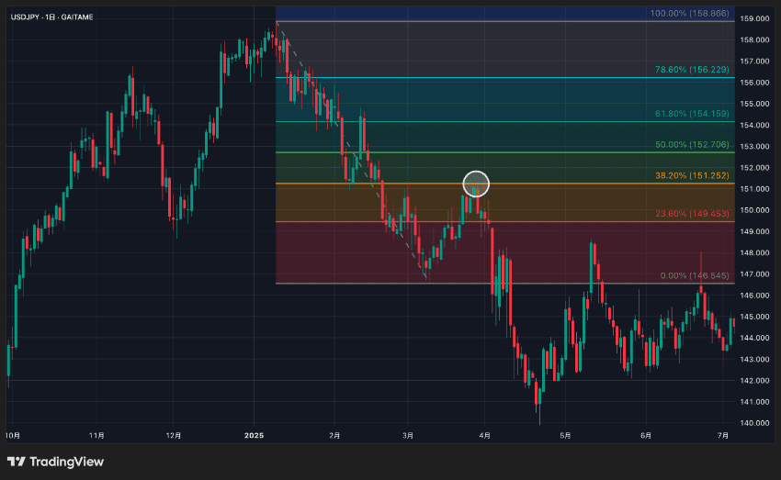Click the 50.00% (152.706) green level line label
This screenshot has height=480, width=781.
click(692, 145)
